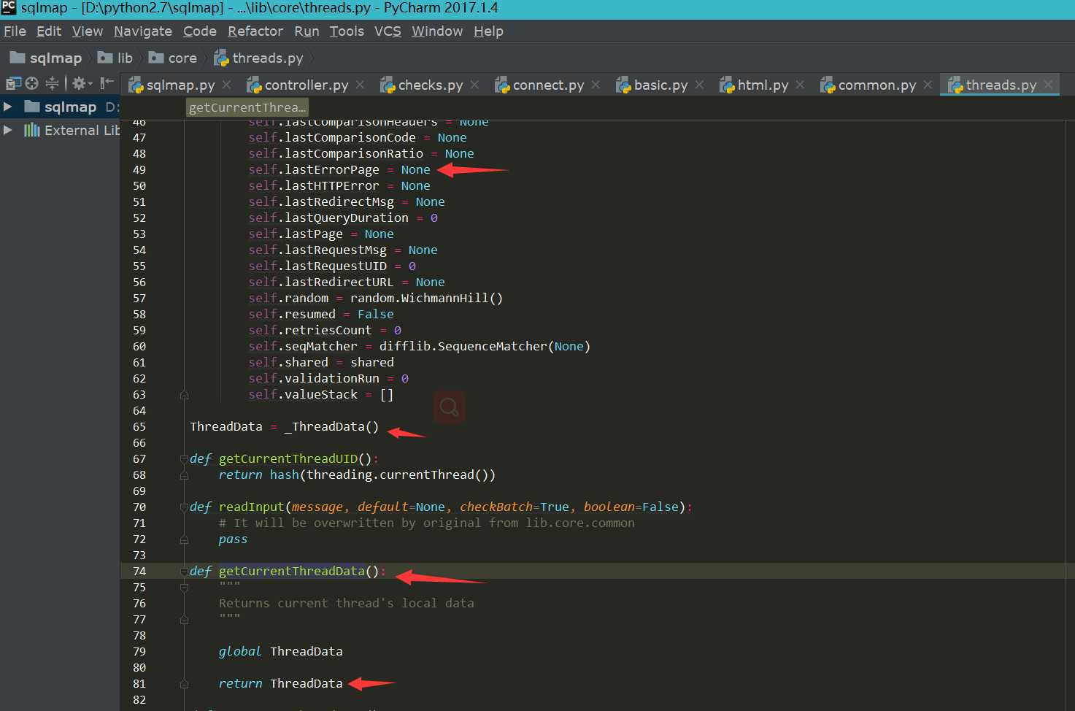Click threads.py breadcrumb in navigation bar

click(259, 58)
